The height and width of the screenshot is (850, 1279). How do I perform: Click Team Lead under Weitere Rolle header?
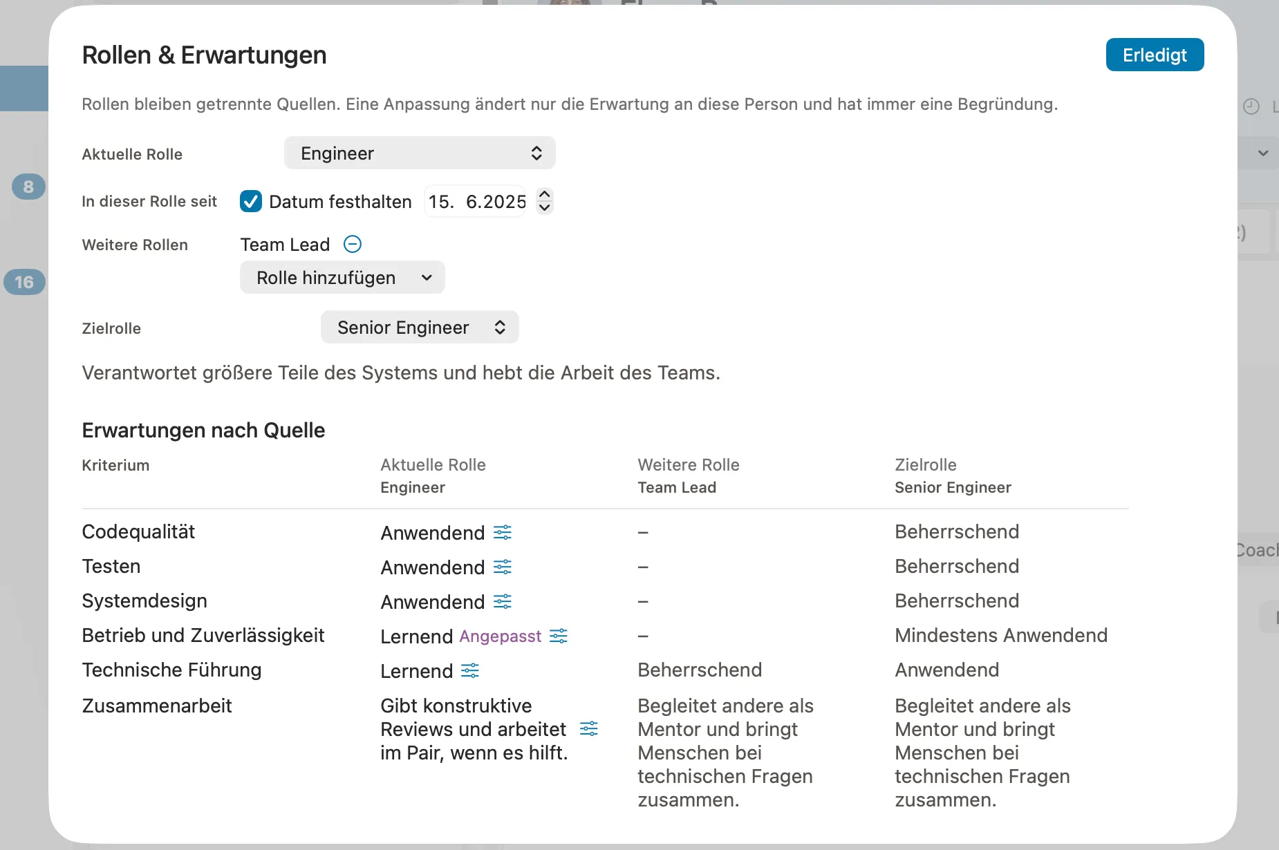pos(677,487)
